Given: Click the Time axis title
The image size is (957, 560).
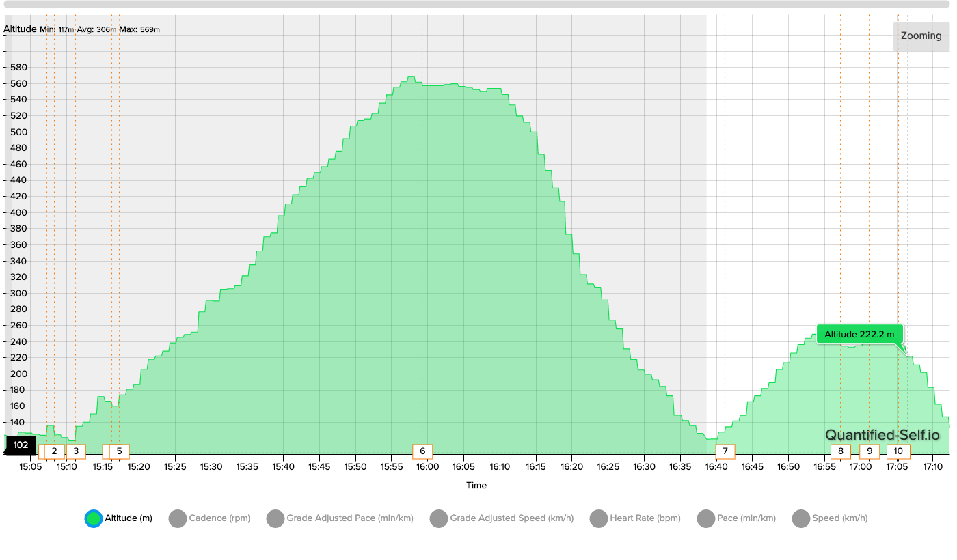Looking at the screenshot, I should [476, 486].
